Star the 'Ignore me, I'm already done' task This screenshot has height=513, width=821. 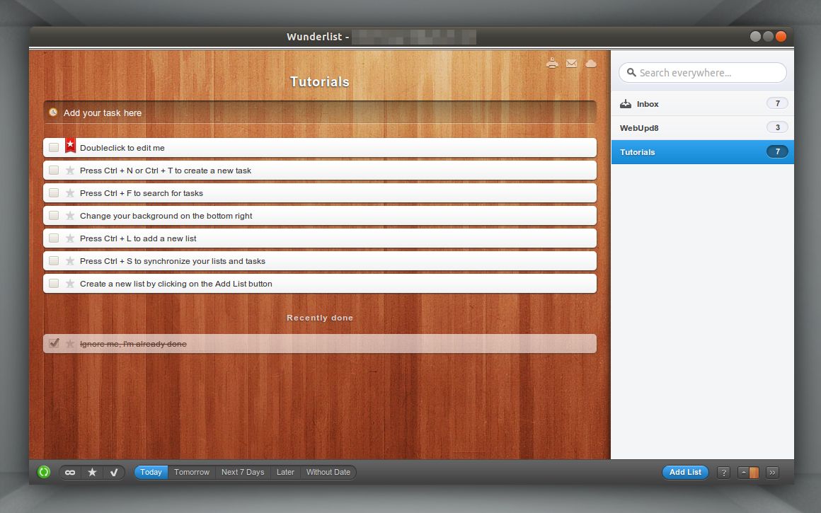click(69, 343)
